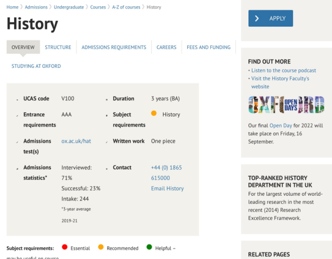The width and height of the screenshot is (332, 259).
Task: Go to the Home breadcrumb link
Action: [13, 7]
